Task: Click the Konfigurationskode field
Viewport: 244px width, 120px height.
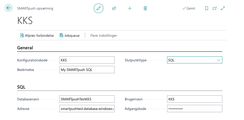Action: pyautogui.click(x=87, y=60)
